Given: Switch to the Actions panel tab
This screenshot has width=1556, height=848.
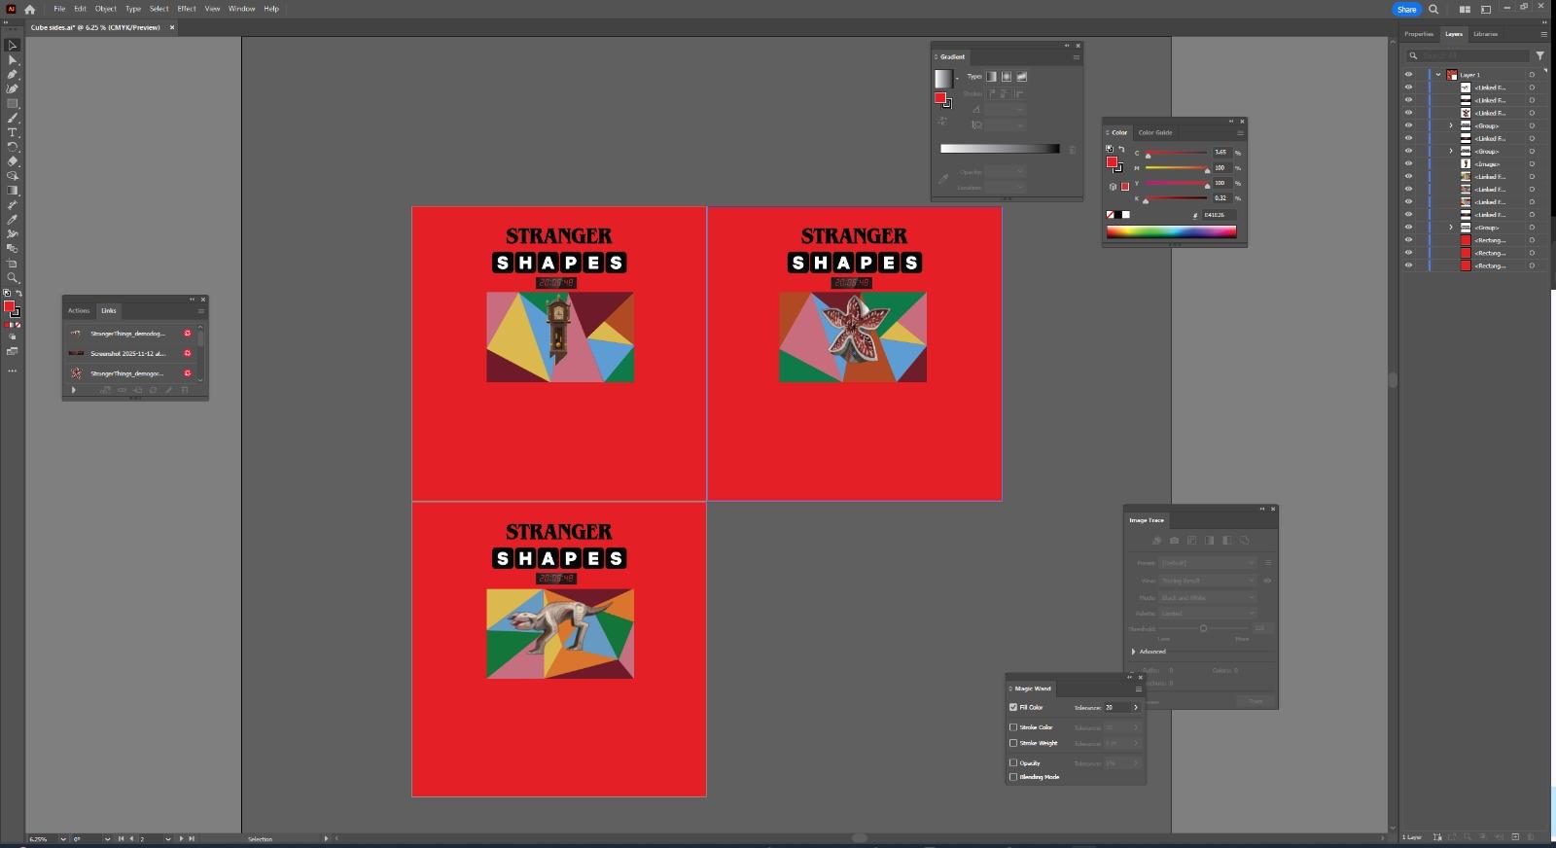Looking at the screenshot, I should coord(79,310).
